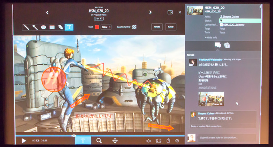The width and height of the screenshot is (273, 147).
Task: Activate the pan move tool
Action: pyautogui.click(x=115, y=141)
